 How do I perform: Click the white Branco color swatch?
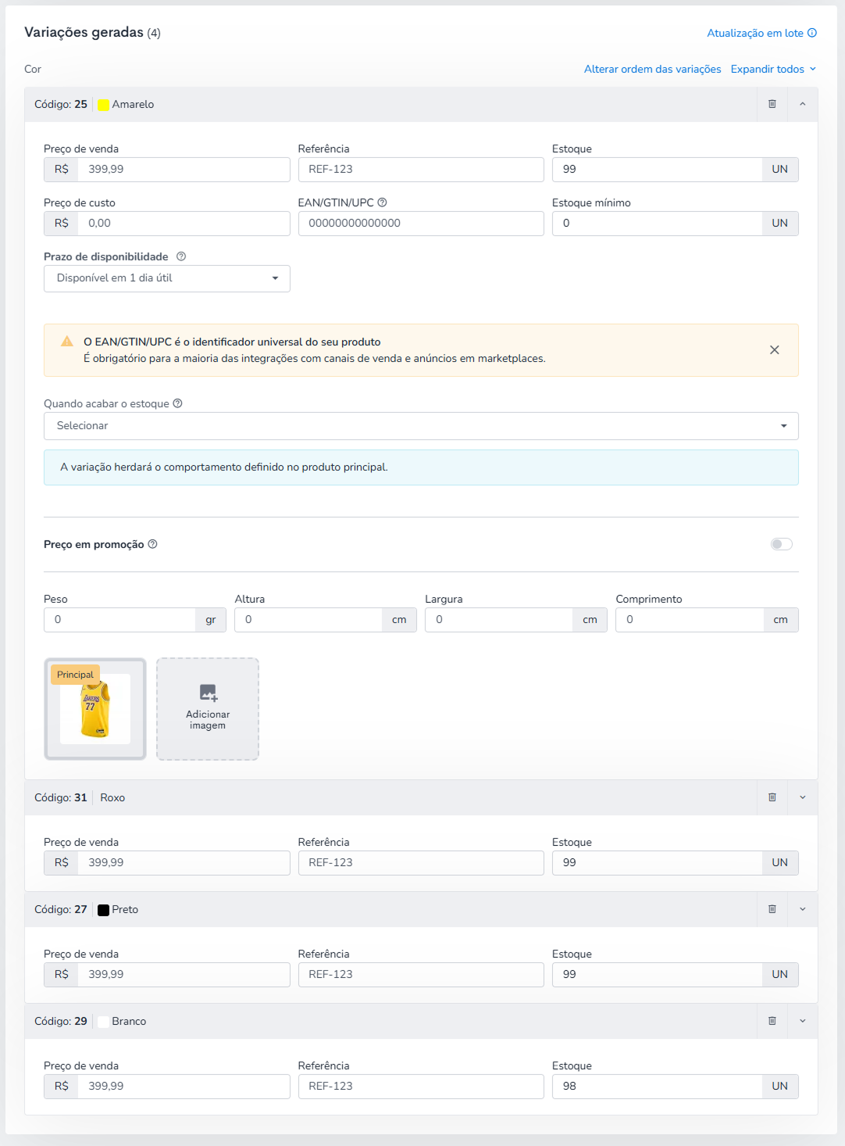tap(103, 1022)
